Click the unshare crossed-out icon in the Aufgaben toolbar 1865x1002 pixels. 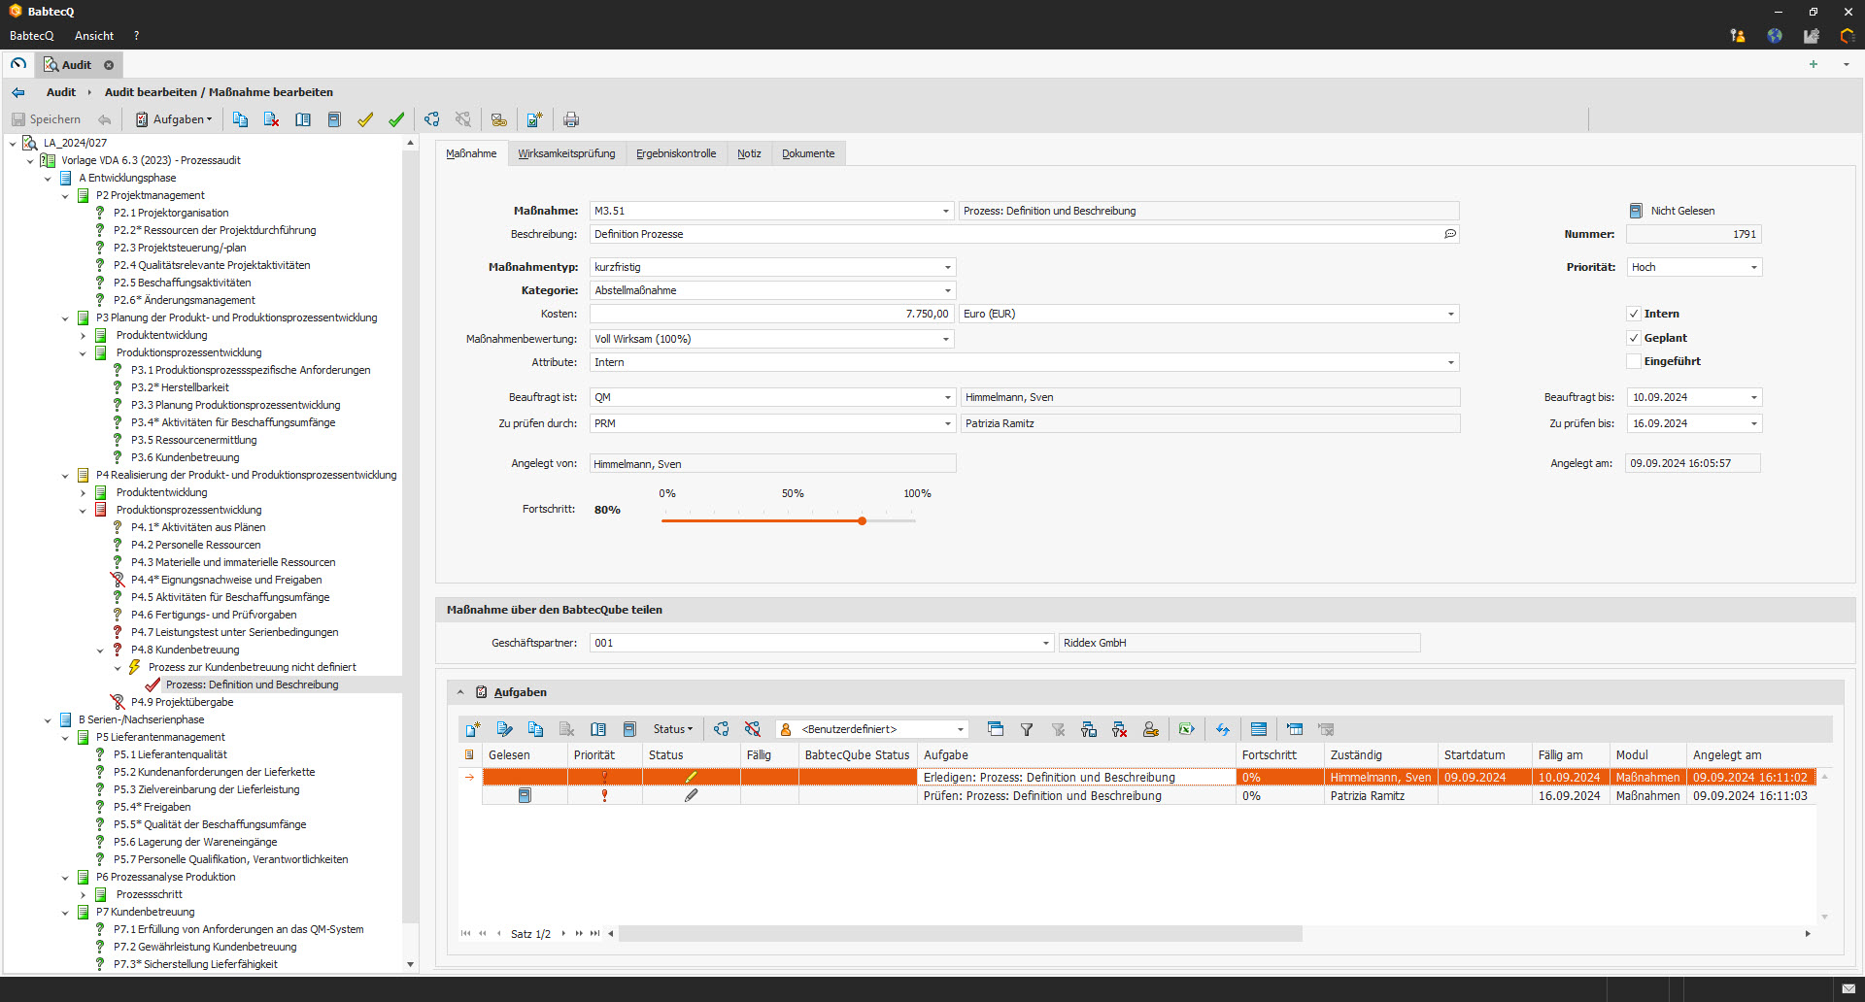pyautogui.click(x=752, y=729)
